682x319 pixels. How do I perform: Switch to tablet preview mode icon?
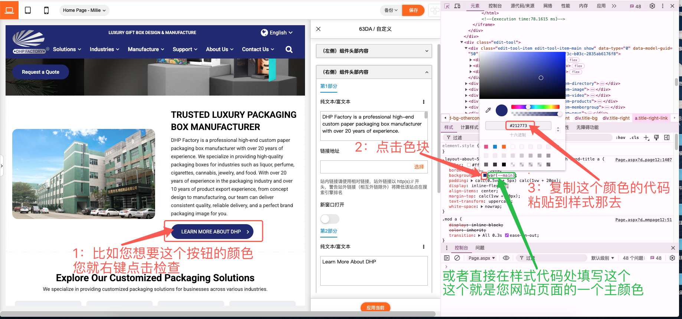pyautogui.click(x=28, y=10)
